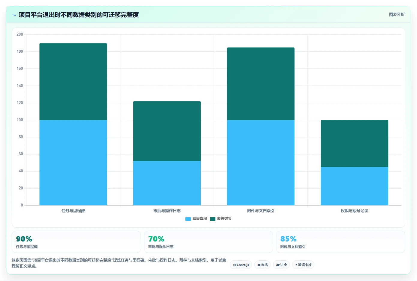Click the 任务与里程碑 x-axis label
The height and width of the screenshot is (281, 417).
pyautogui.click(x=73, y=211)
